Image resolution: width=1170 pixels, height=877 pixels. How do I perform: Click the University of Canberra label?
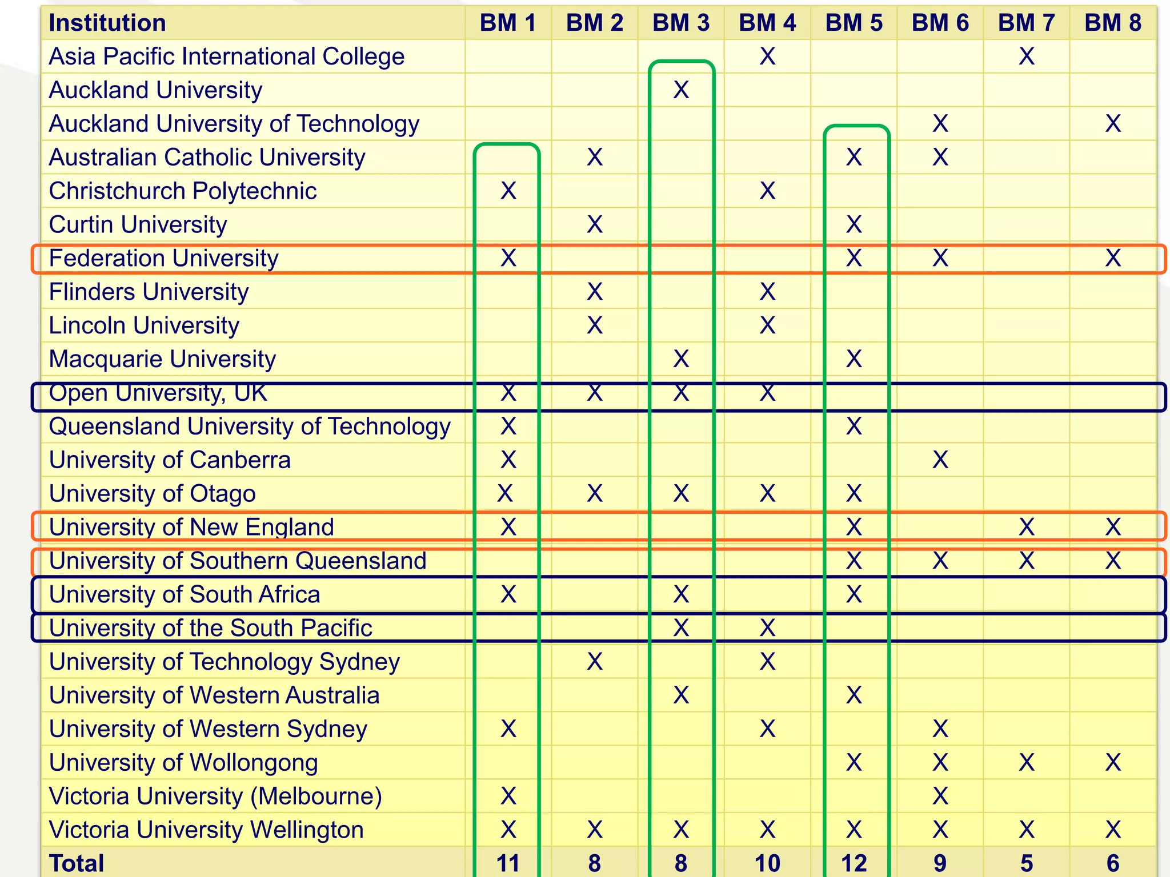tap(170, 460)
